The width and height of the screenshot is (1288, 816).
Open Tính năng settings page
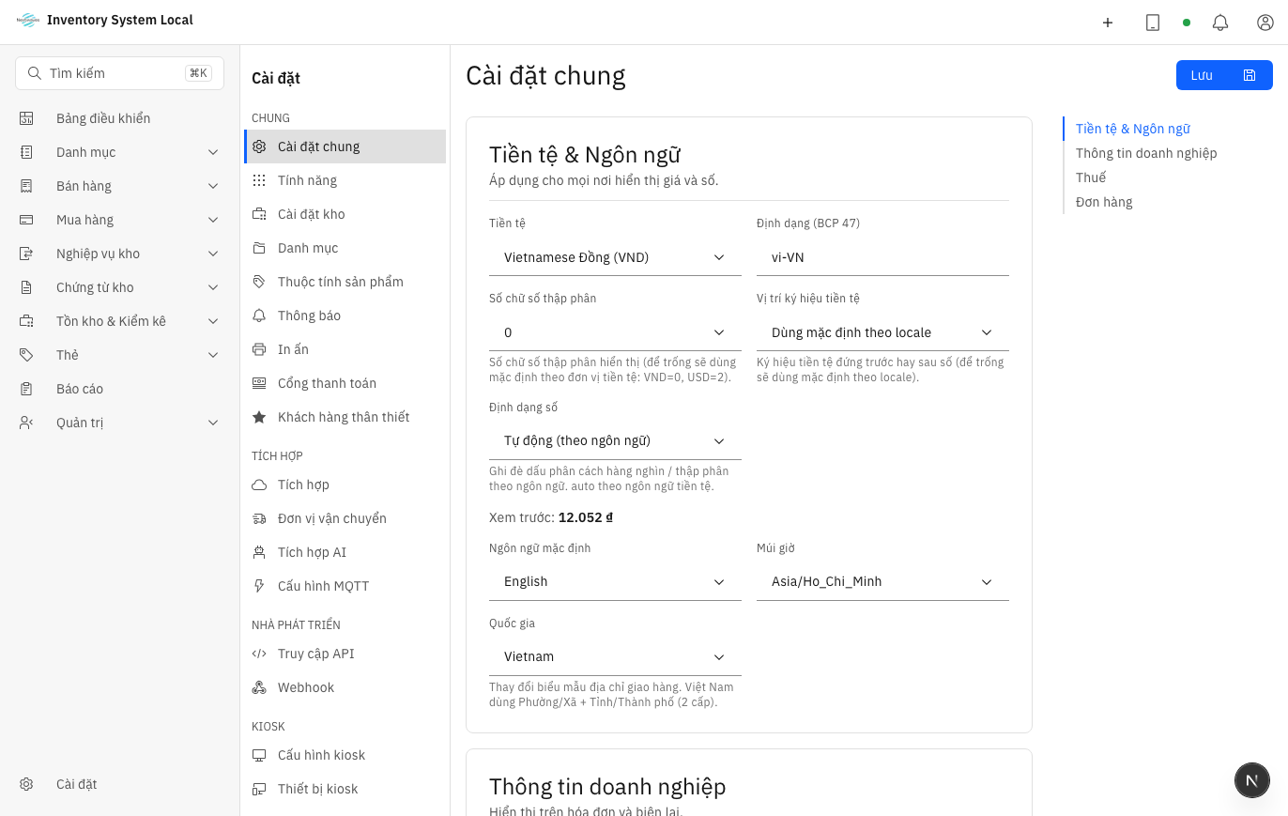pyautogui.click(x=345, y=180)
